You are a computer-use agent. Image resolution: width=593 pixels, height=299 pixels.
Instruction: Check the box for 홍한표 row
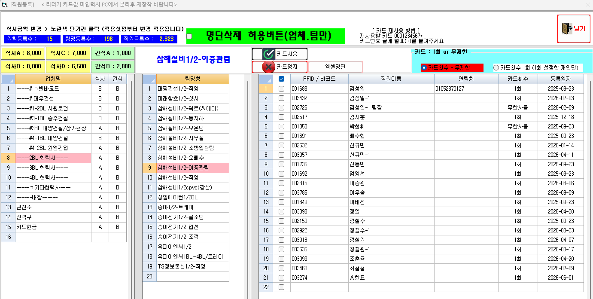click(x=282, y=278)
